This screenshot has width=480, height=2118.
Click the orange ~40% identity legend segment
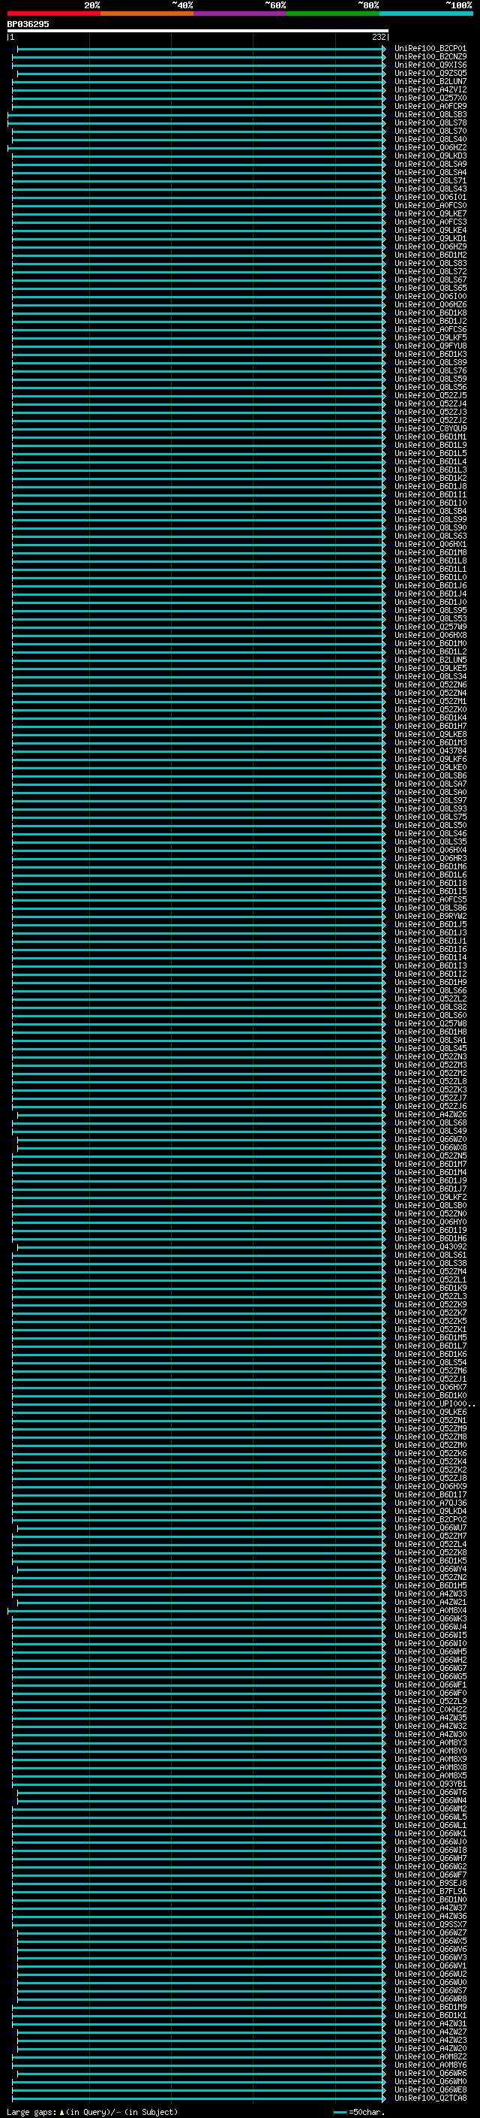[x=147, y=14]
